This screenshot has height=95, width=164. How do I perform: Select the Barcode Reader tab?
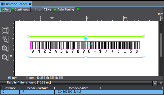(16, 4)
